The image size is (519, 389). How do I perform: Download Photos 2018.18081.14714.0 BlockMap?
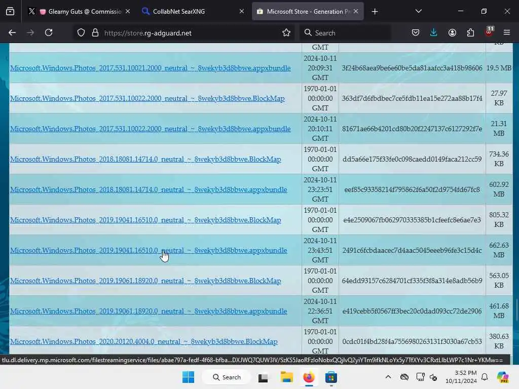pyautogui.click(x=145, y=160)
